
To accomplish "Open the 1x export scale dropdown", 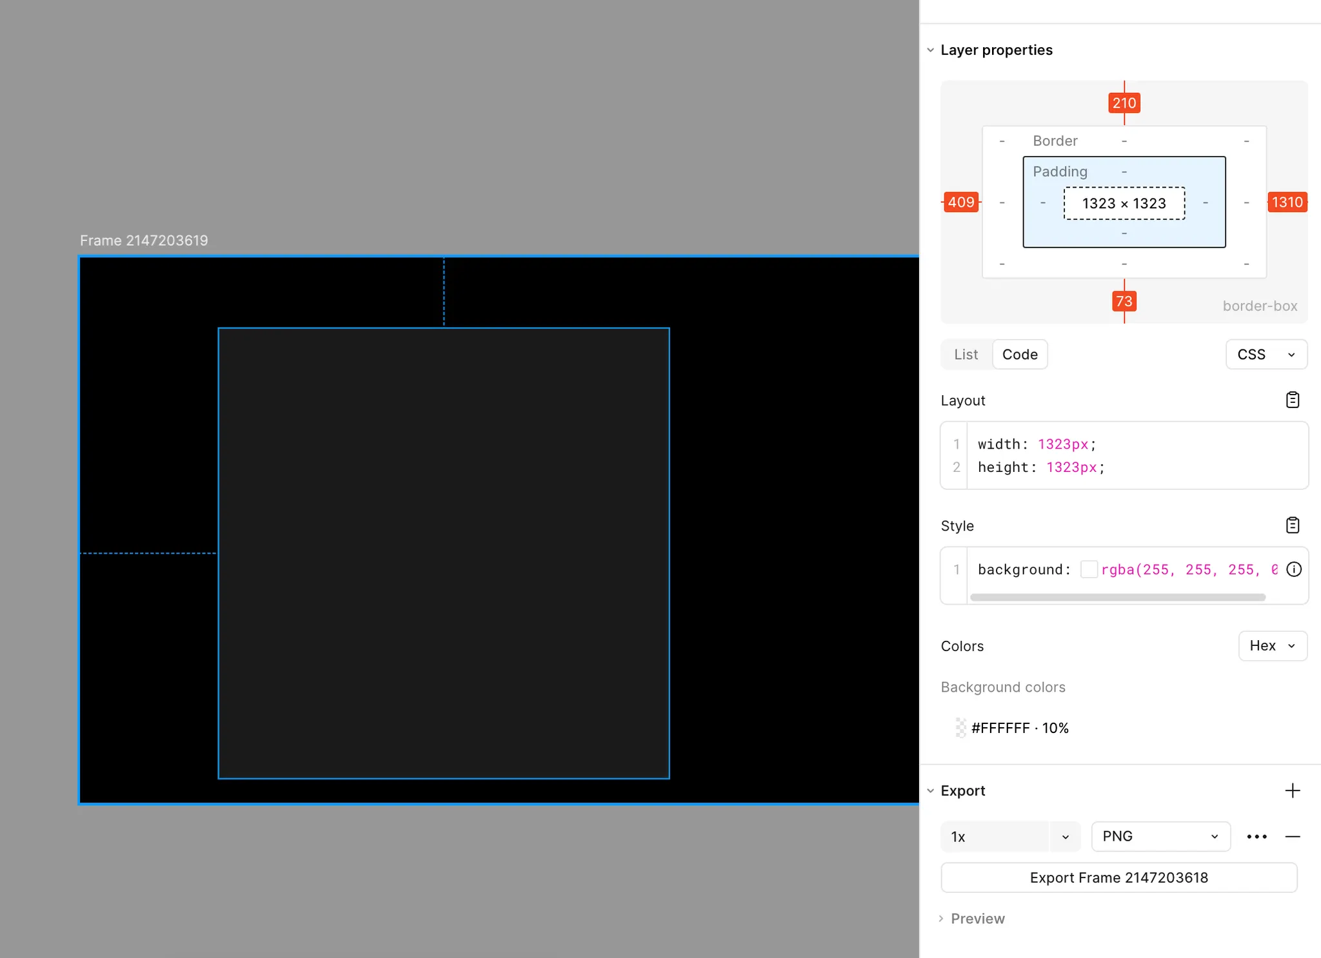I will coord(1065,837).
